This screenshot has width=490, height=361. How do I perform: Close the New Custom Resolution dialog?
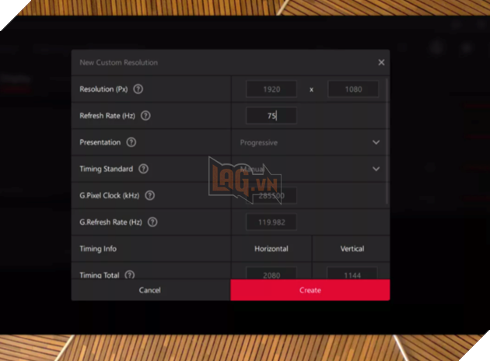tap(381, 62)
